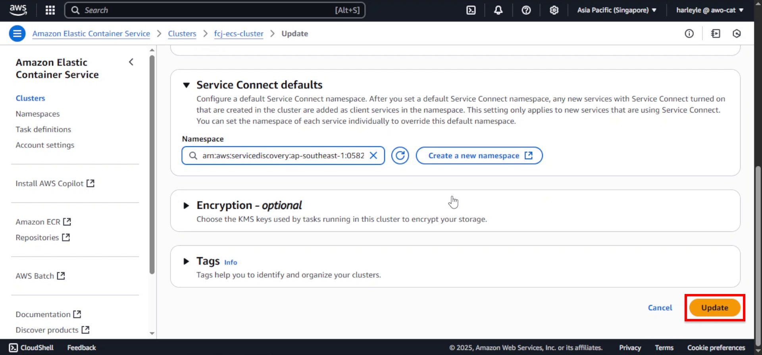
Task: Click the main page scrollbar thumb
Action: (x=758, y=256)
